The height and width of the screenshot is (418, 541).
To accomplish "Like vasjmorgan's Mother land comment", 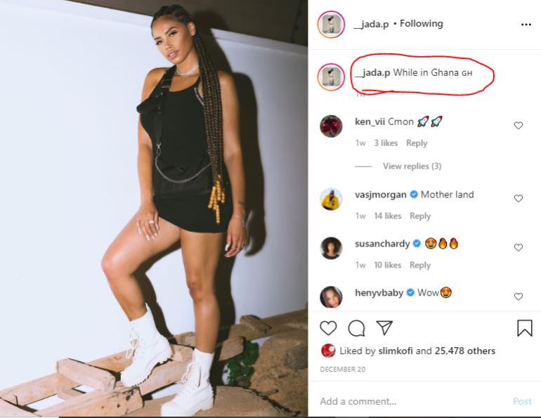I will (519, 199).
